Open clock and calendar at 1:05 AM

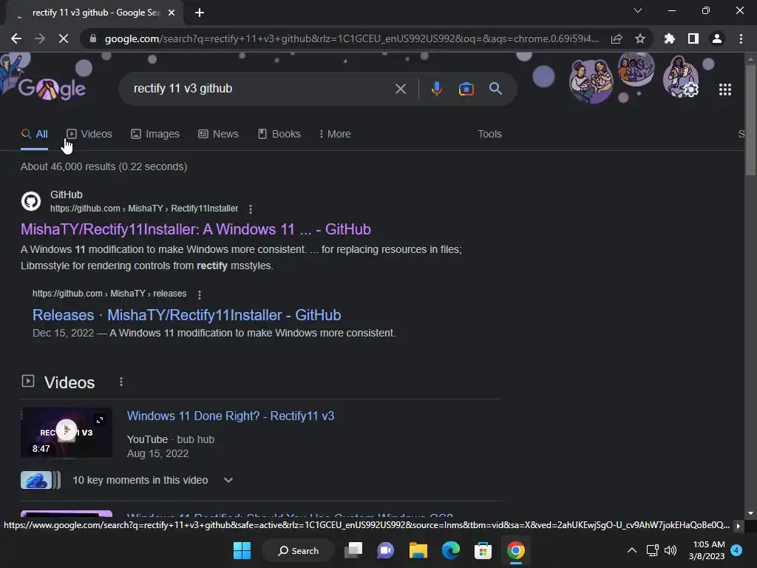point(707,550)
